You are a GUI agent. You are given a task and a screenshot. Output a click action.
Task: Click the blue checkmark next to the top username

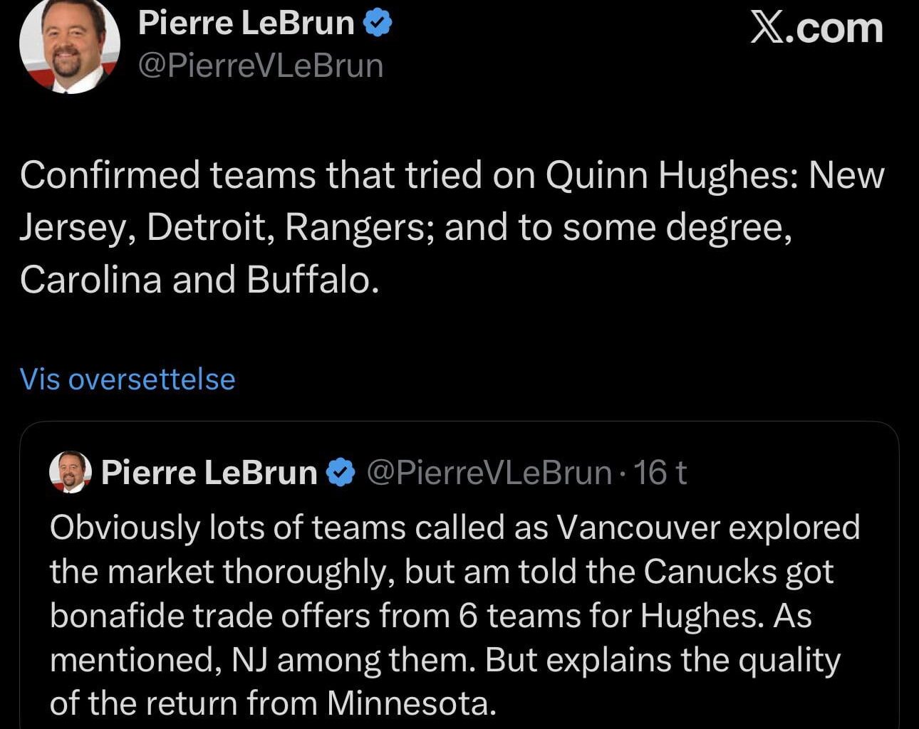pos(378,21)
